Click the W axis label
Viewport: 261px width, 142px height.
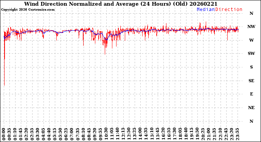251,40
